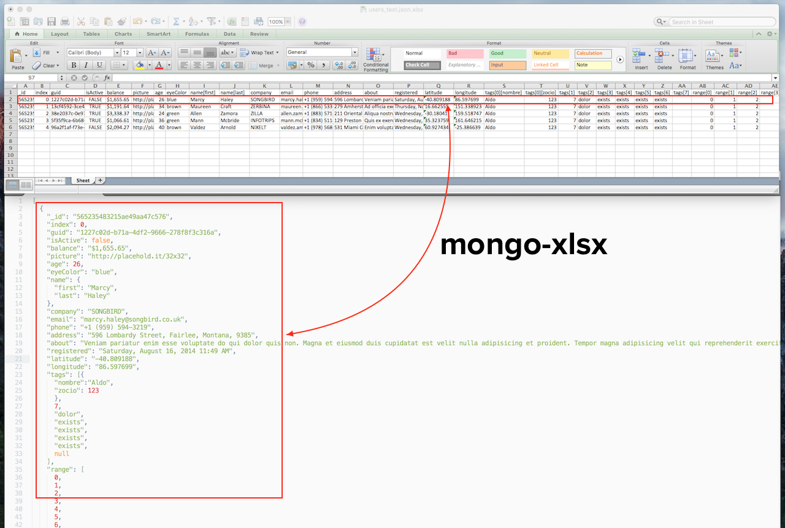Click Conditional Formatting button
Screen dimensions: 785x528
pos(375,60)
